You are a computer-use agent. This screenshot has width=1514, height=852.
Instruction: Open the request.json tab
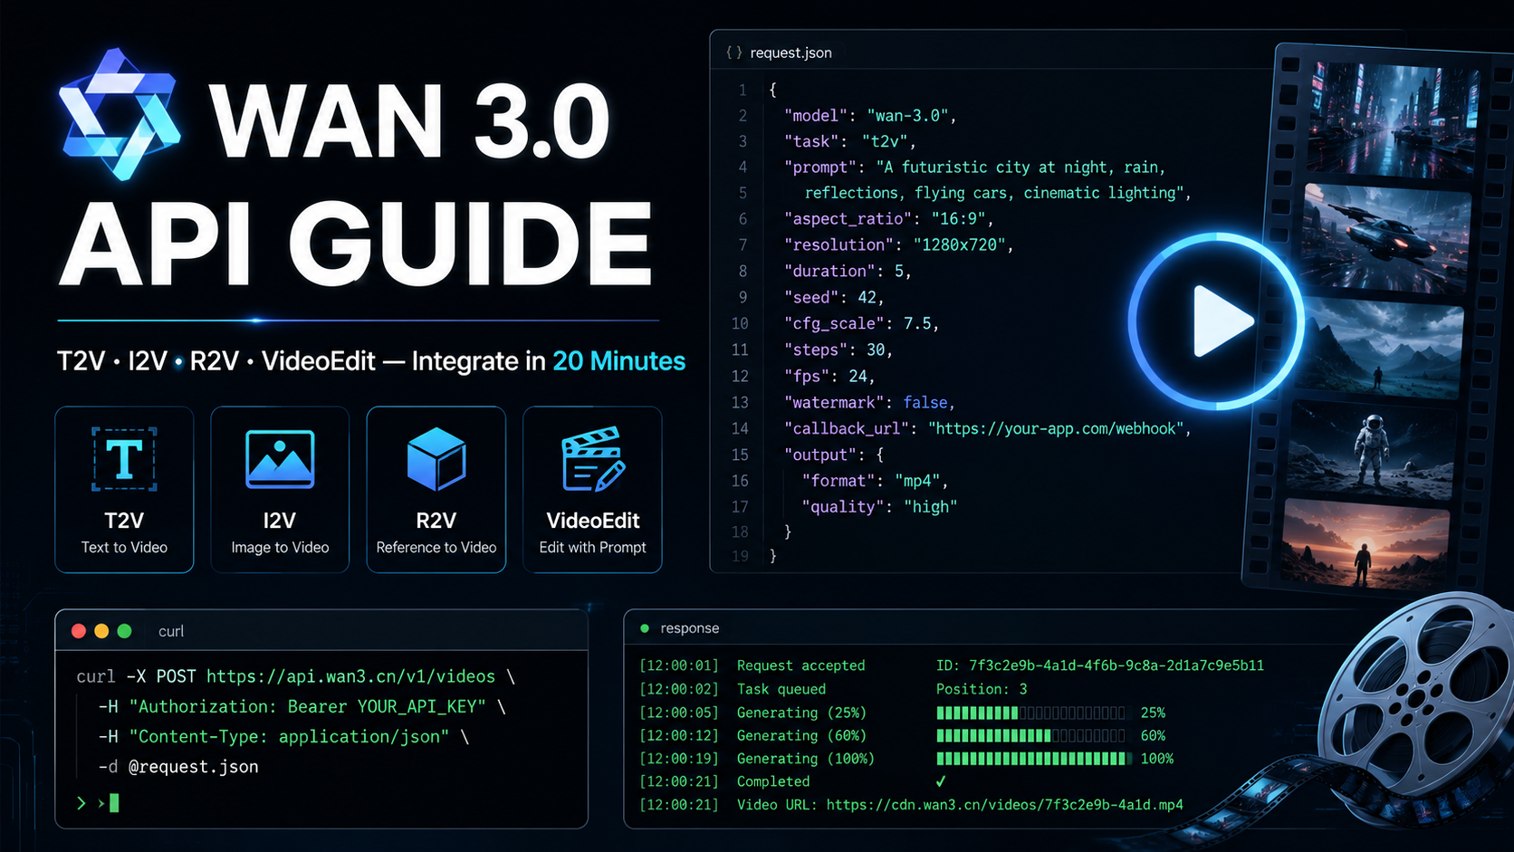click(x=791, y=53)
